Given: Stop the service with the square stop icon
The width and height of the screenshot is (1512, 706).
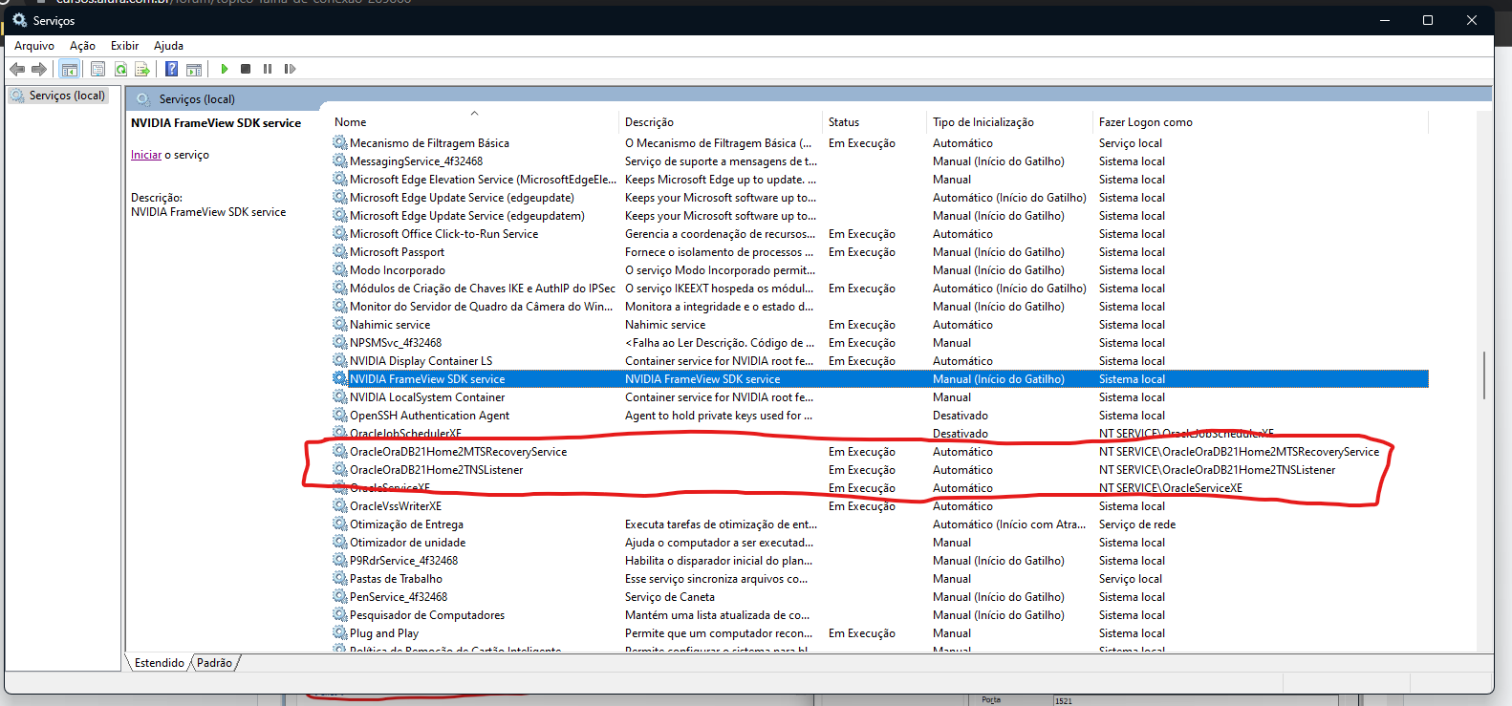Looking at the screenshot, I should coord(246,69).
